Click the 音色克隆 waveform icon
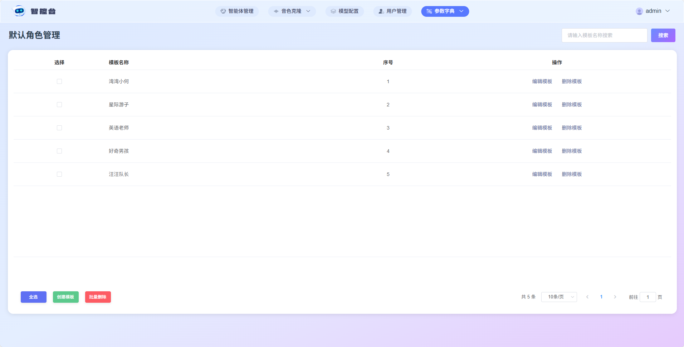Viewport: 684px width, 347px height. click(x=276, y=11)
